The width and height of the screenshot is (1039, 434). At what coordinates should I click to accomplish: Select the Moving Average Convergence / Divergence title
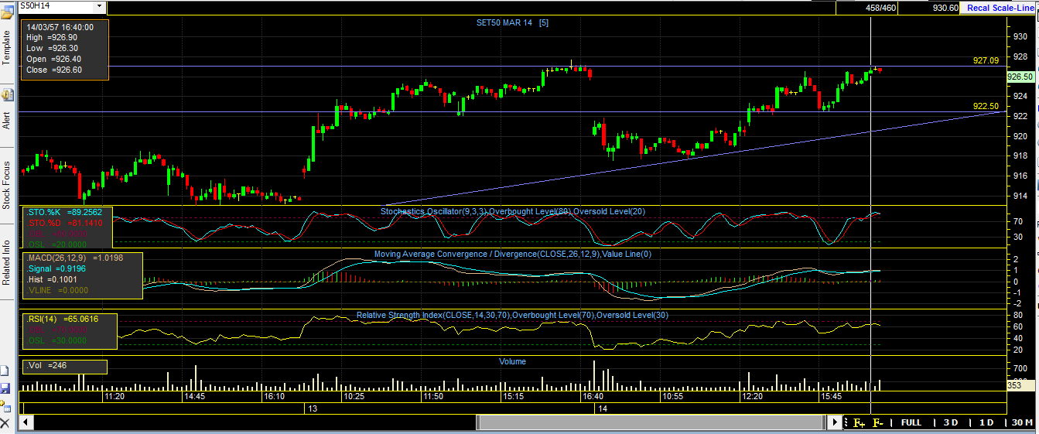tap(513, 253)
